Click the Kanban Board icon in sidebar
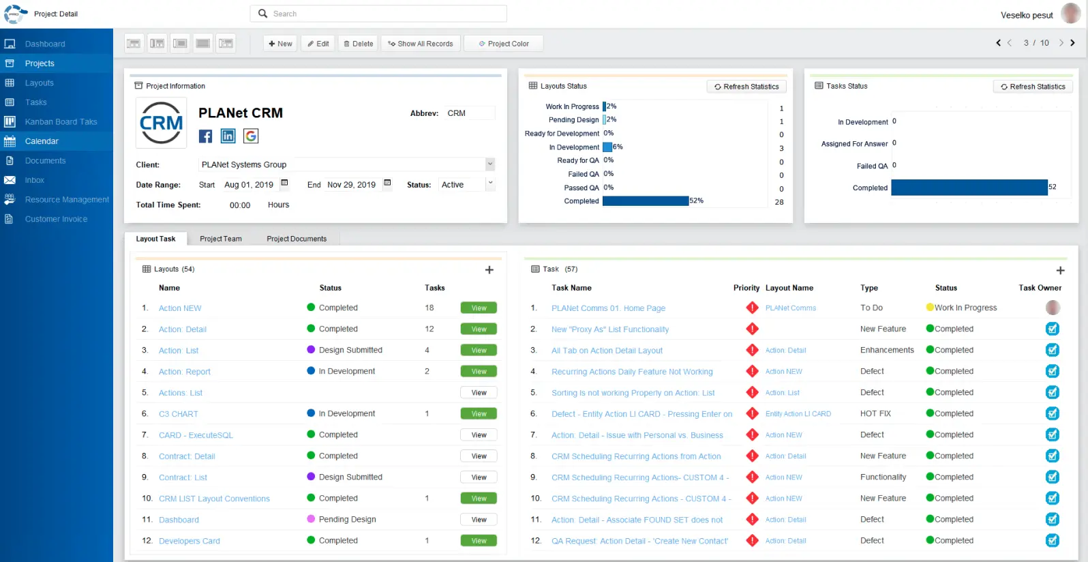The height and width of the screenshot is (562, 1088). tap(10, 121)
